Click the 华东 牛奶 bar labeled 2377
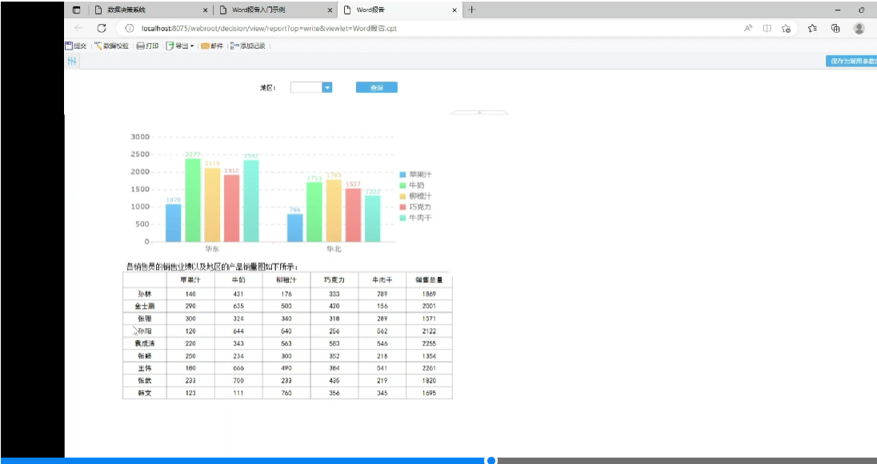 point(193,200)
